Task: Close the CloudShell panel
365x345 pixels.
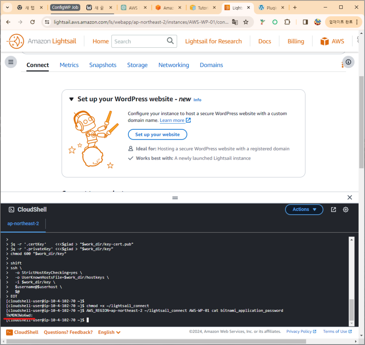Action: (x=350, y=197)
